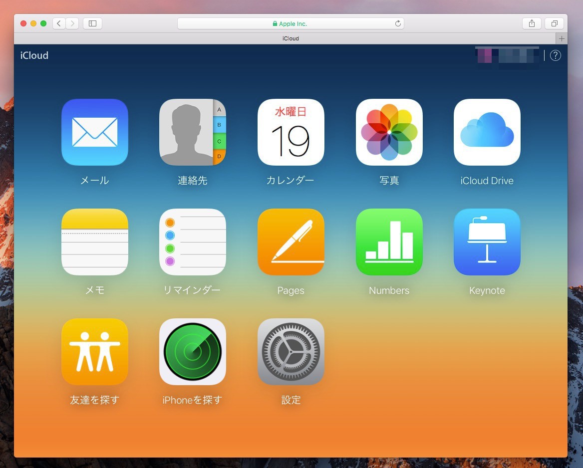Open the Contacts (連絡先) app icon
583x468 pixels.
193,132
